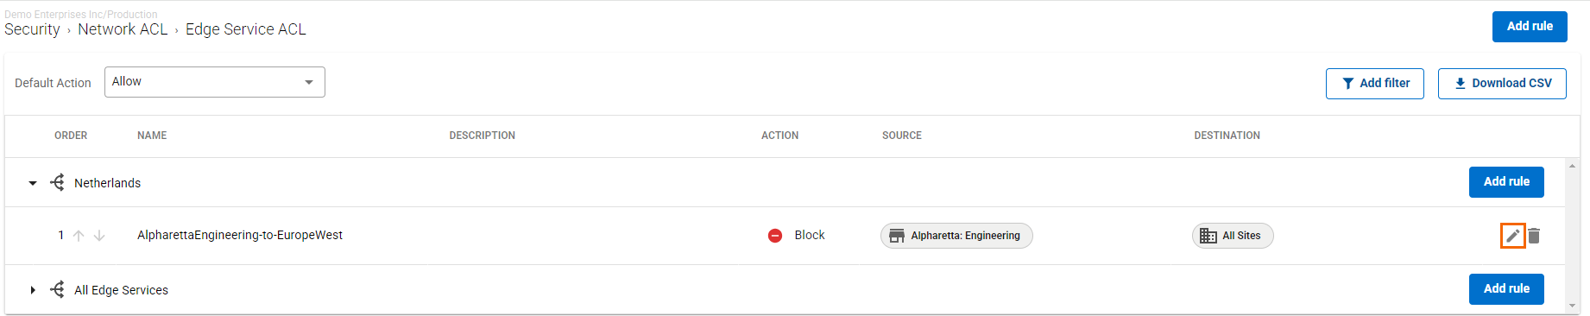Click the Alpharetta: Engineering source chip

pos(956,236)
